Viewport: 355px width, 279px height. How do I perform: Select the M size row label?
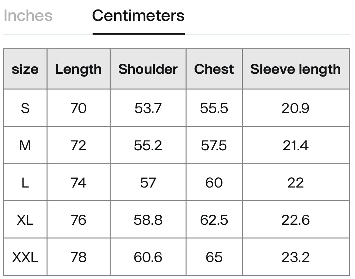tap(25, 145)
